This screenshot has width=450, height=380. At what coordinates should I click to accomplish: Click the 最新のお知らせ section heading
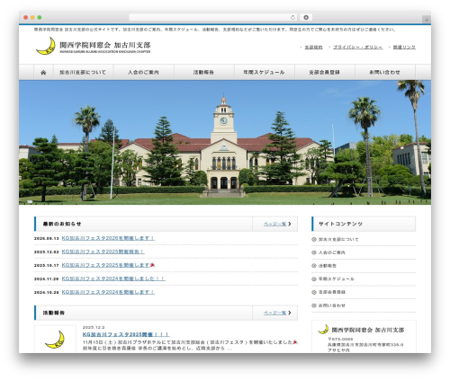[62, 224]
